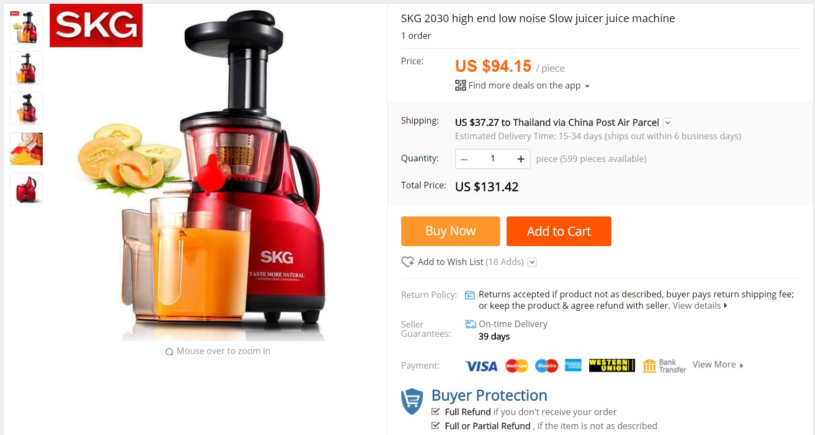Click the Full Refund checkmark box
Image resolution: width=815 pixels, height=435 pixels.
[x=435, y=411]
